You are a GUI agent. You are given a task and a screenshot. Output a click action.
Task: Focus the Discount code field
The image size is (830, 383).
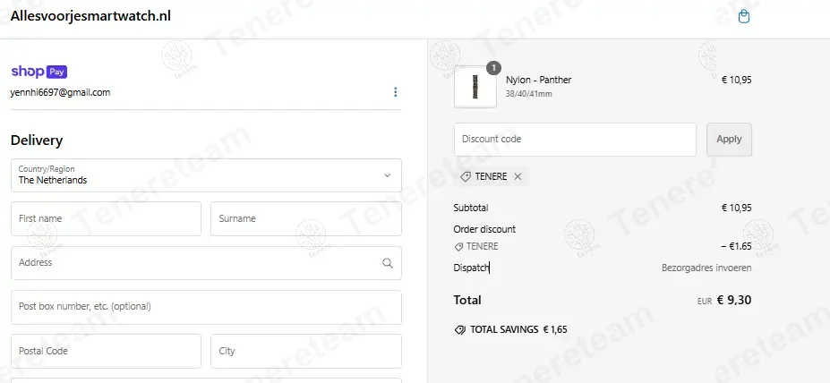pos(575,139)
